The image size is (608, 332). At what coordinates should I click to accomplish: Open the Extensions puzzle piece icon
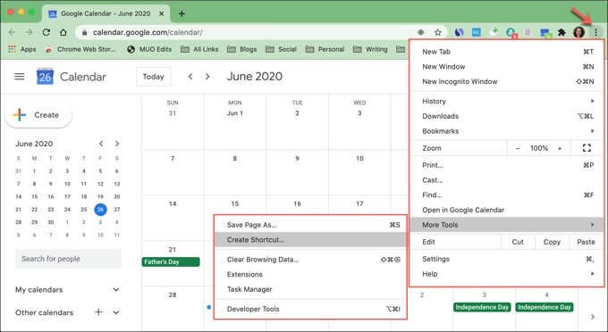pyautogui.click(x=562, y=32)
